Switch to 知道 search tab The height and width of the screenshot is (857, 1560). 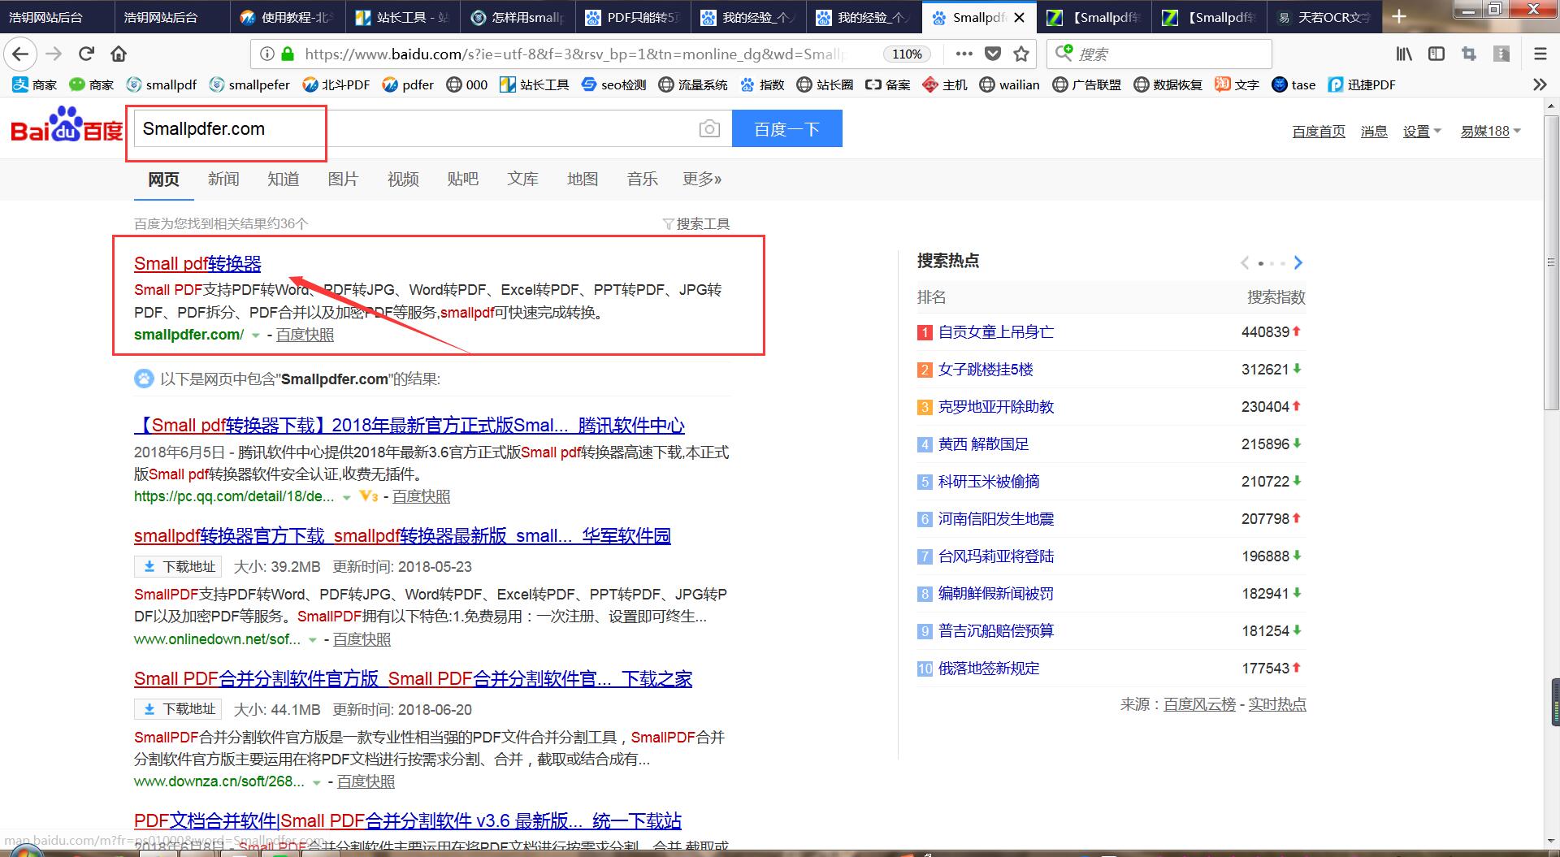point(284,179)
